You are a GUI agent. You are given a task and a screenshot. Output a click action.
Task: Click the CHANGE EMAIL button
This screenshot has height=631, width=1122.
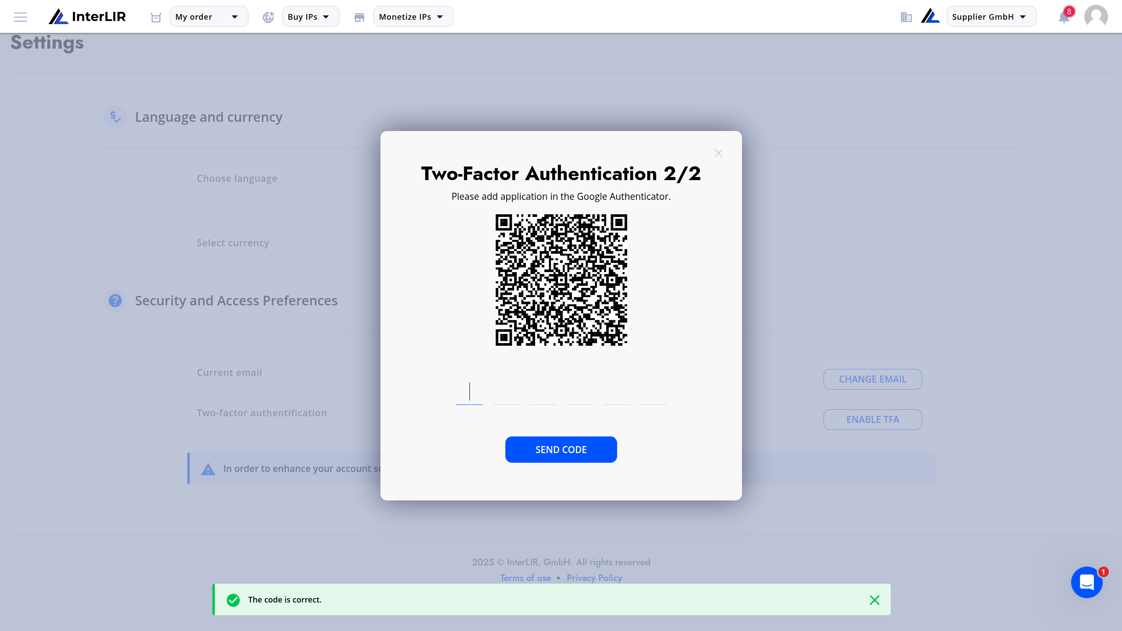pos(873,379)
